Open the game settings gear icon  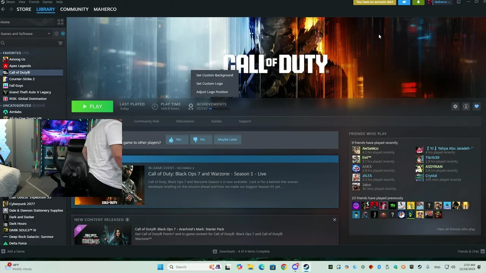pyautogui.click(x=455, y=107)
